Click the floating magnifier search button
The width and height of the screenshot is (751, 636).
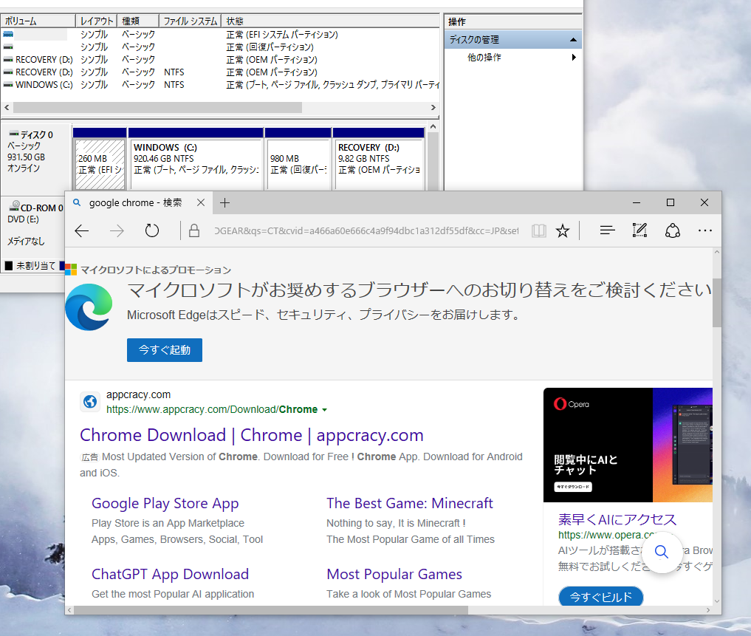[662, 552]
